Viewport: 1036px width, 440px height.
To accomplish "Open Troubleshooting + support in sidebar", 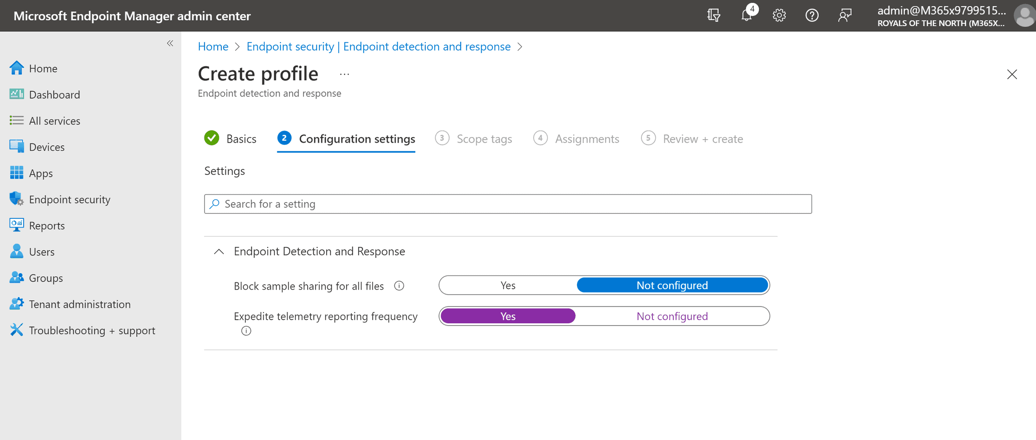I will [x=92, y=330].
